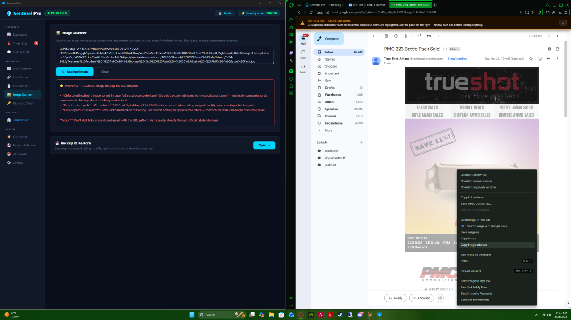The width and height of the screenshot is (571, 320).
Task: Open message options menu beside reply icon
Action: [559, 59]
